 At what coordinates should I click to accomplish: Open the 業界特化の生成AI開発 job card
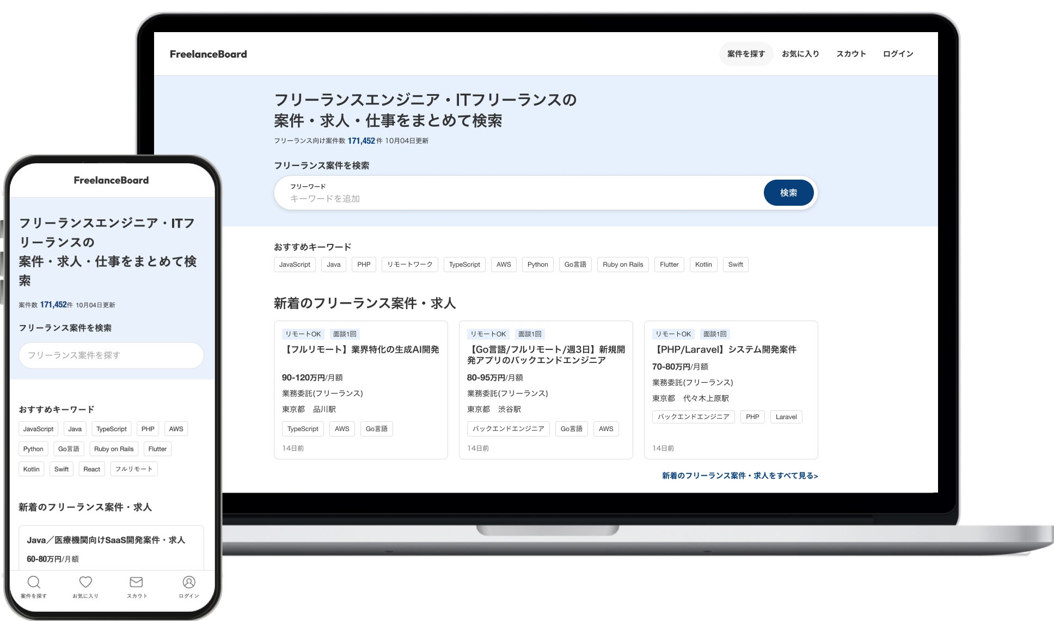(360, 349)
